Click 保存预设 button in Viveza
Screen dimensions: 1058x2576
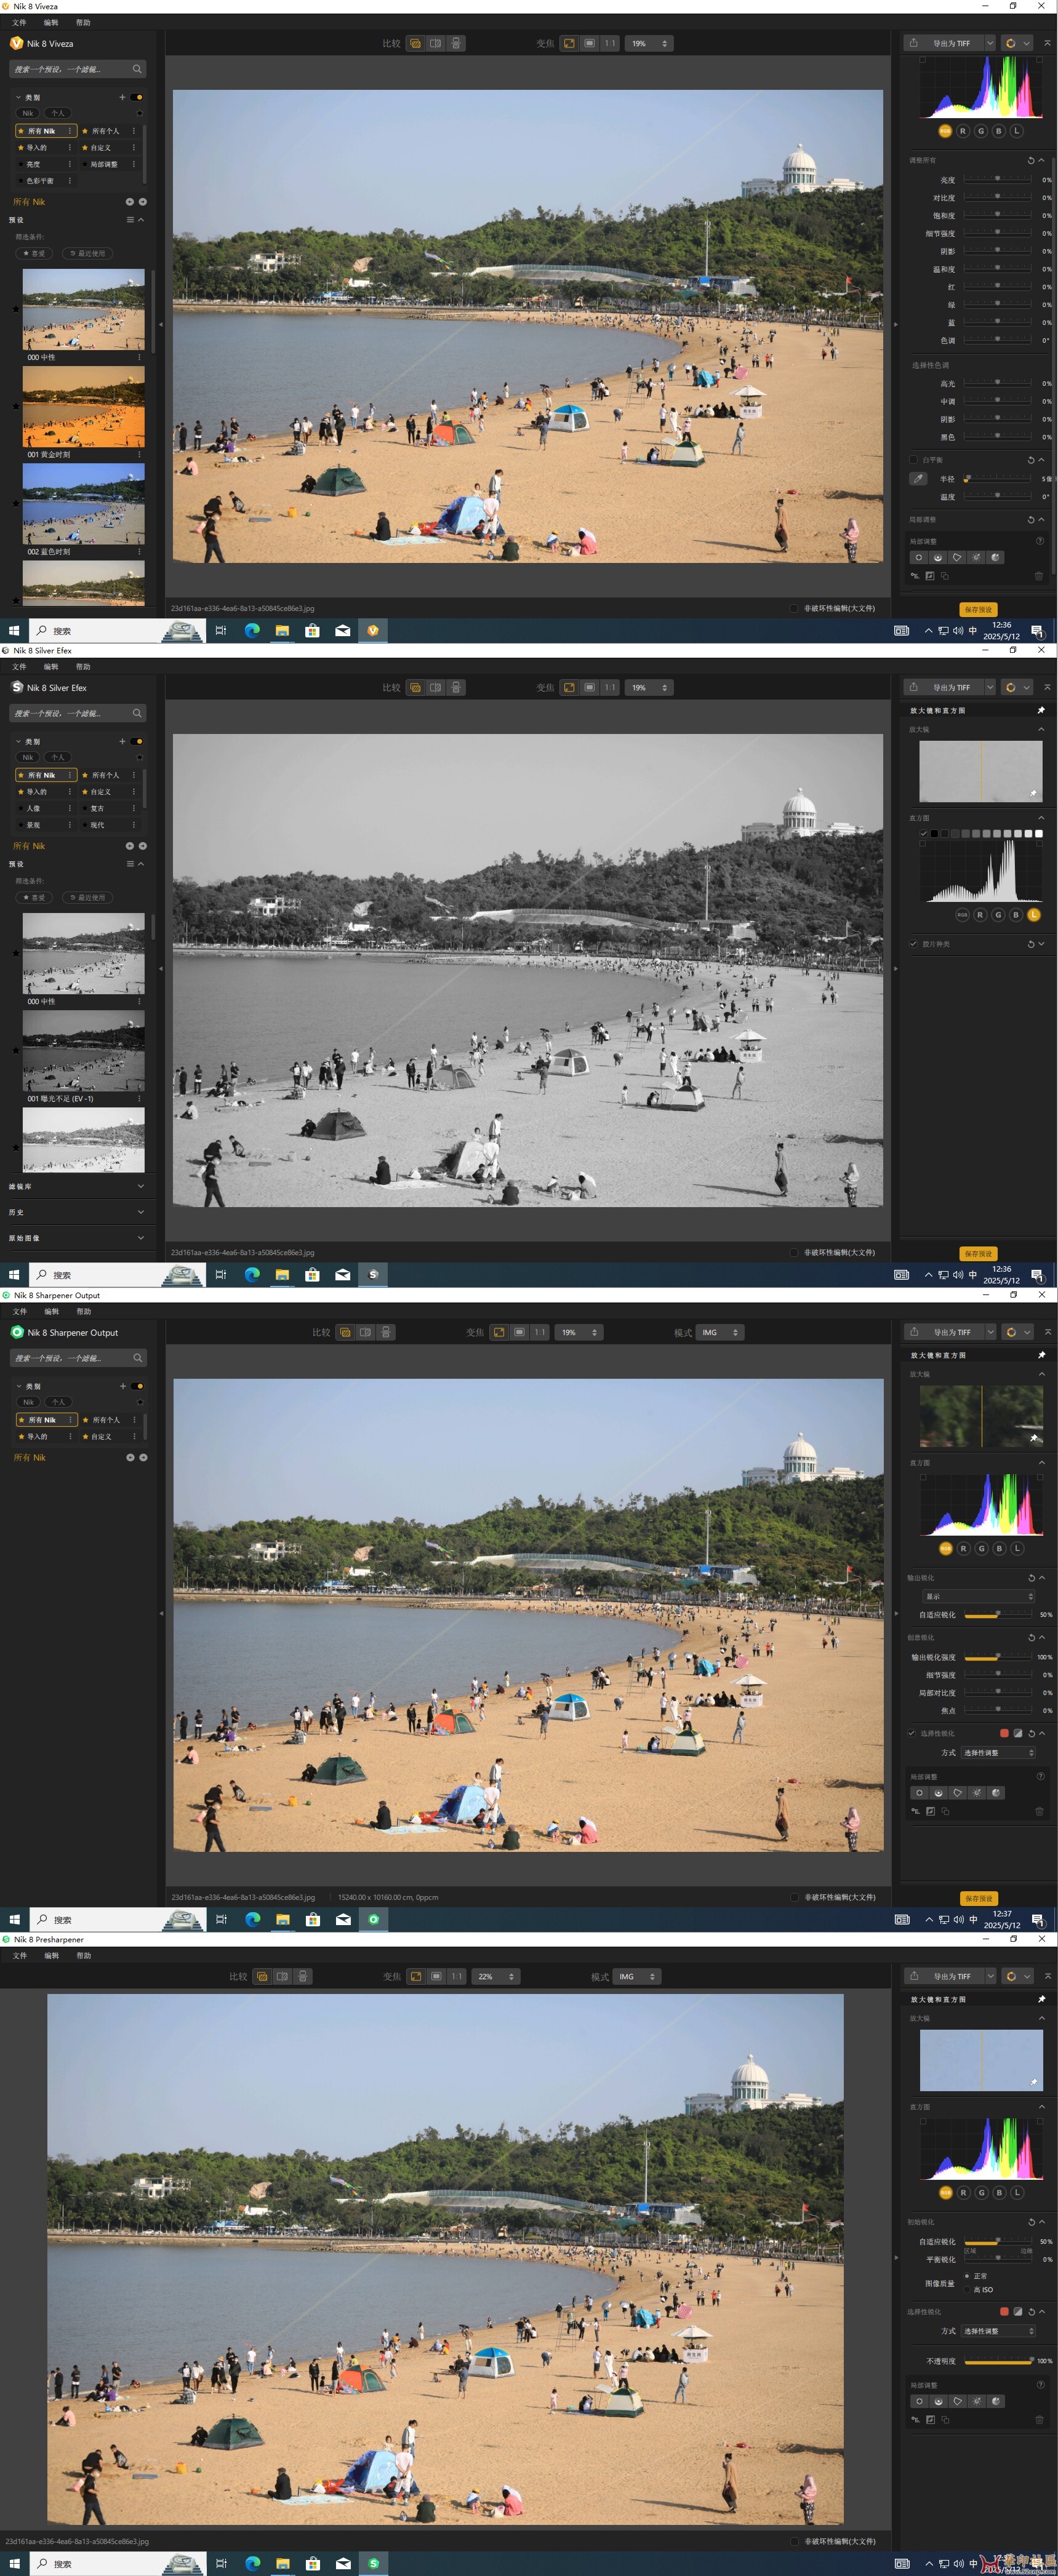tap(978, 609)
